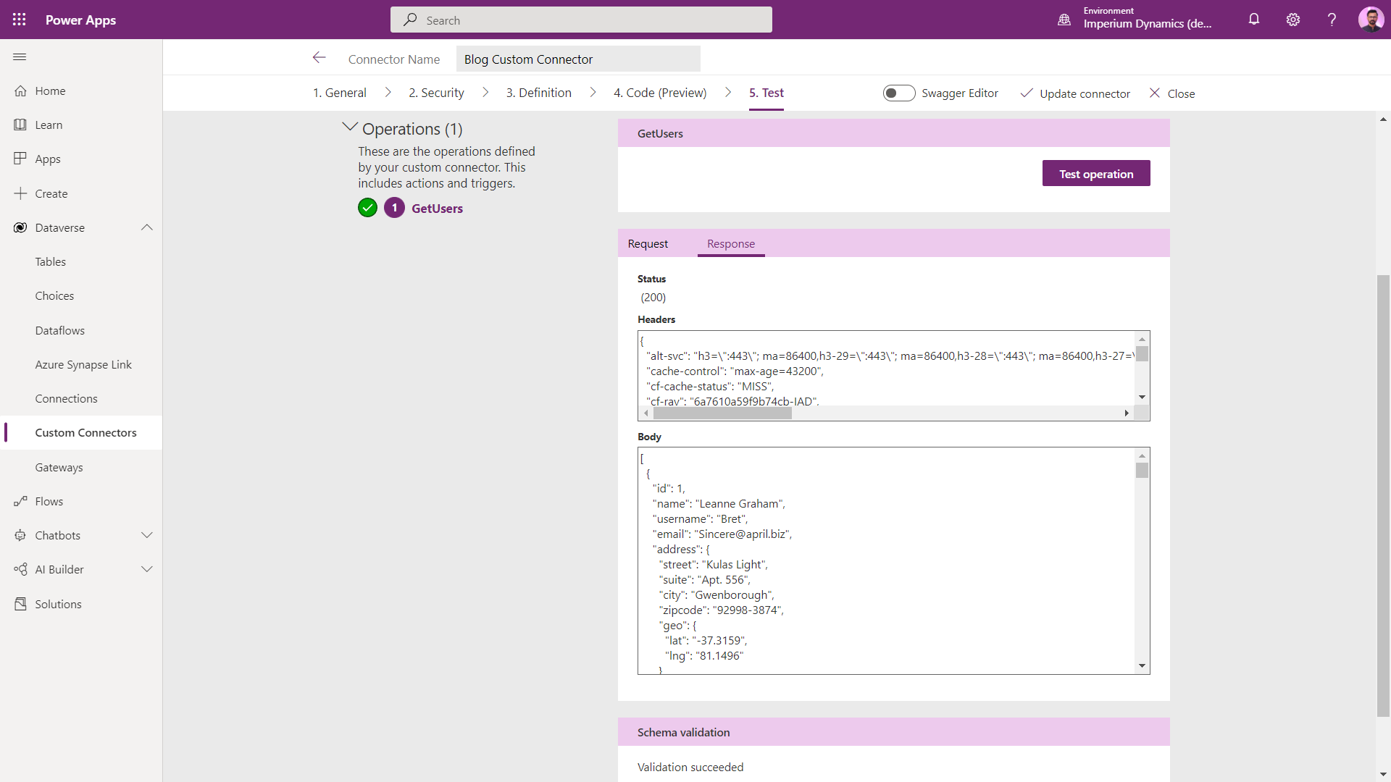The image size is (1391, 782).
Task: Collapse the Operations (1) section
Action: 350,127
